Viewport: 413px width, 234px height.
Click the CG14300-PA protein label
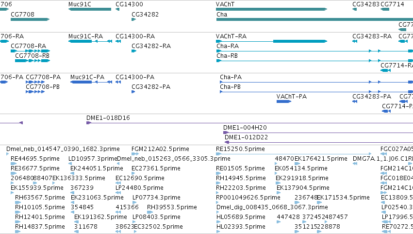[x=135, y=77]
